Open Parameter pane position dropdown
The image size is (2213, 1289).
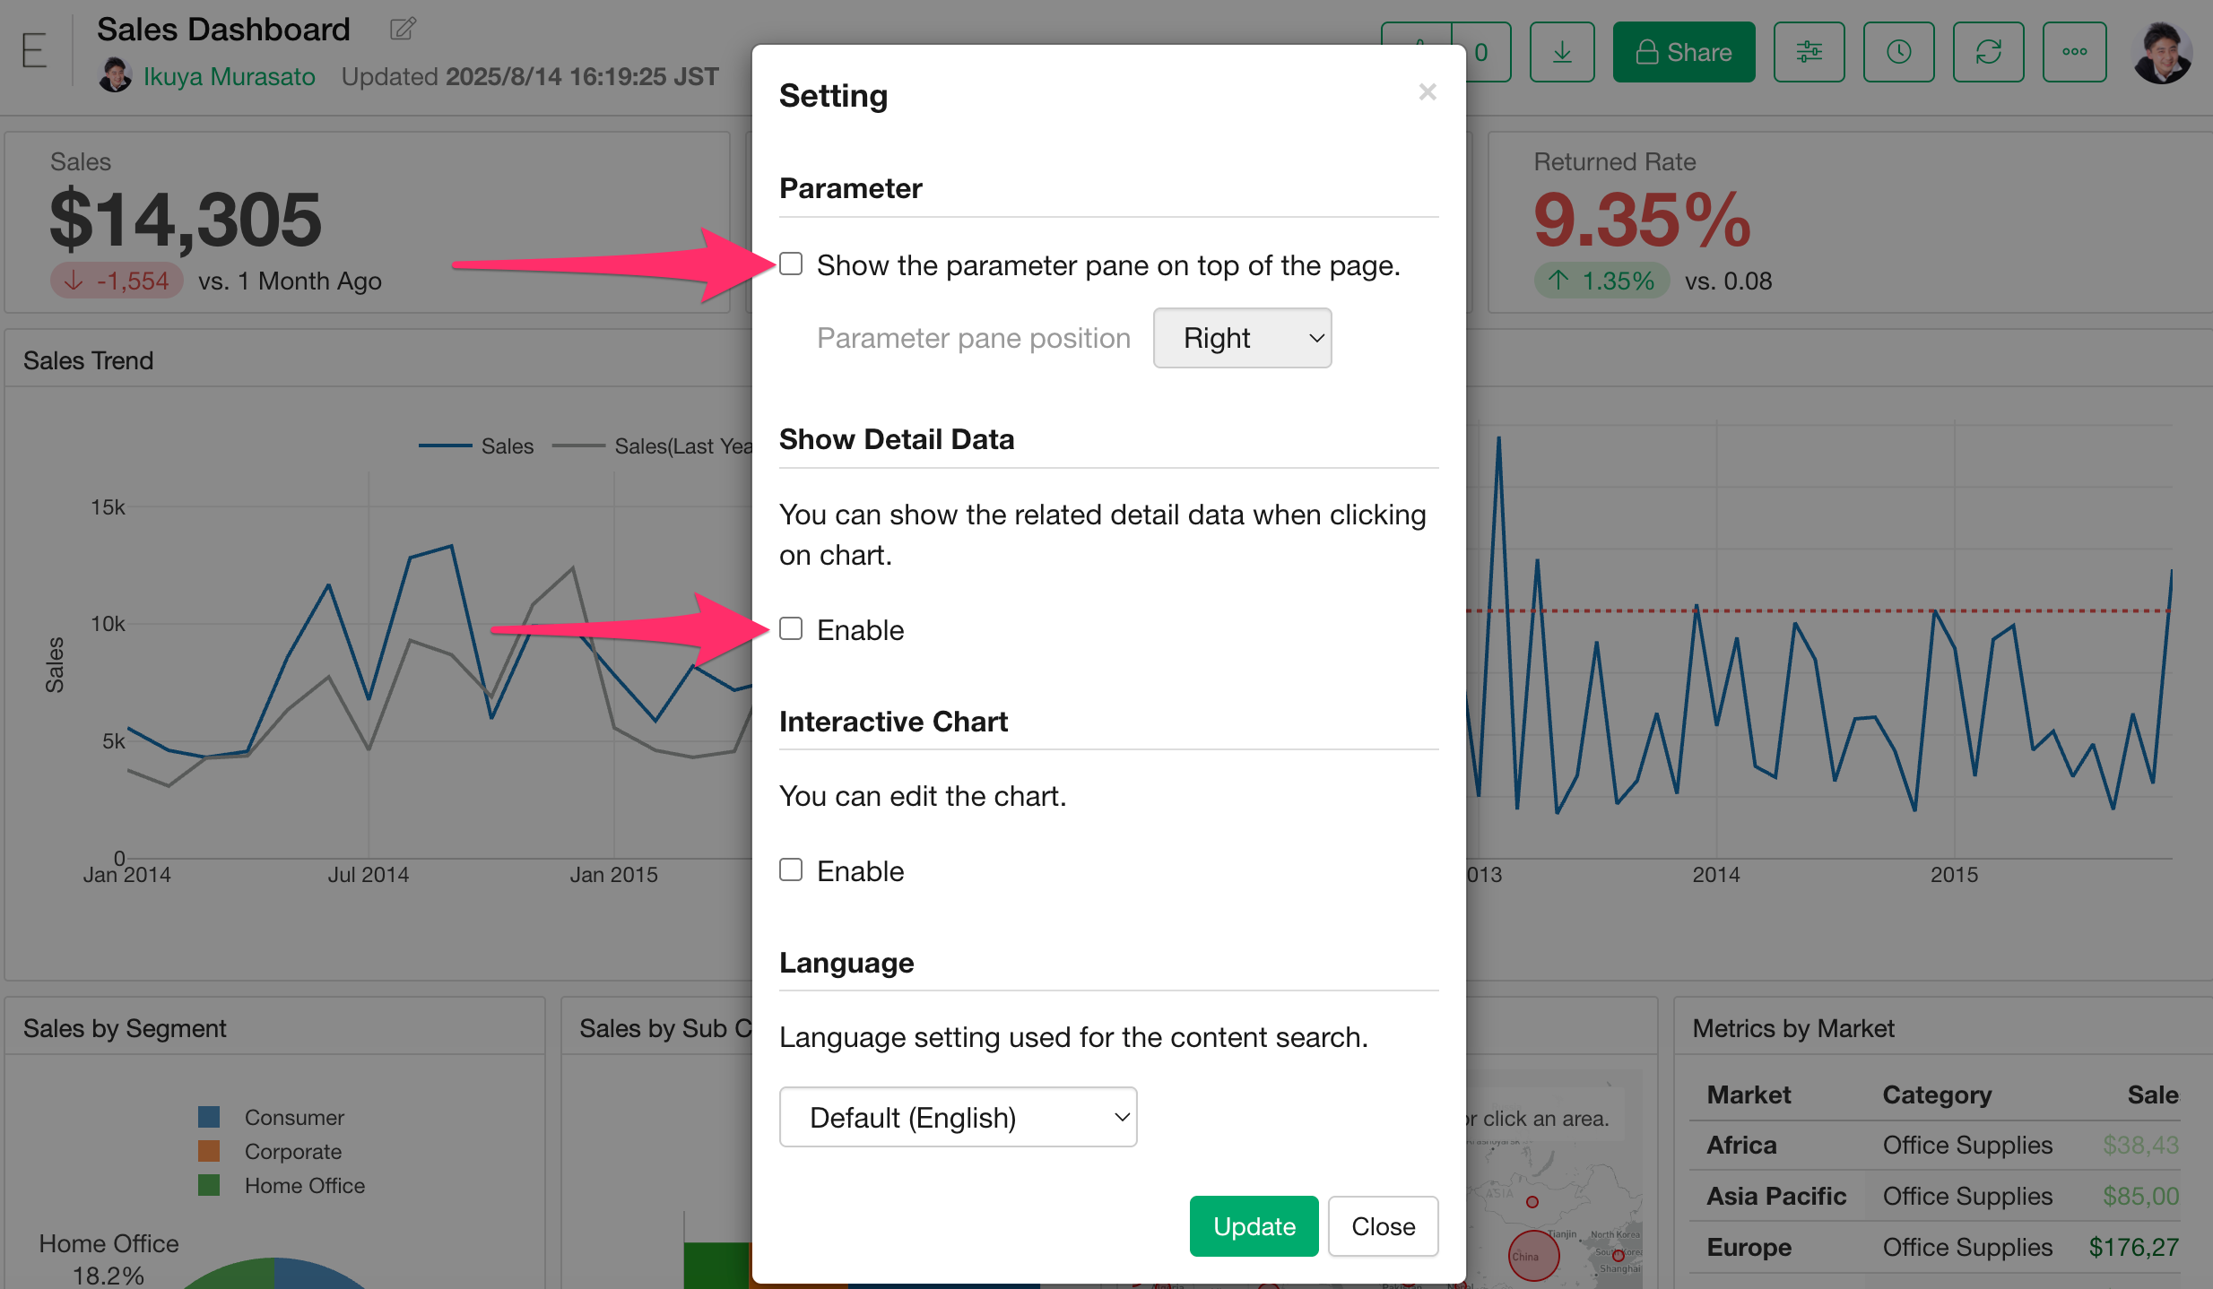pyautogui.click(x=1242, y=338)
